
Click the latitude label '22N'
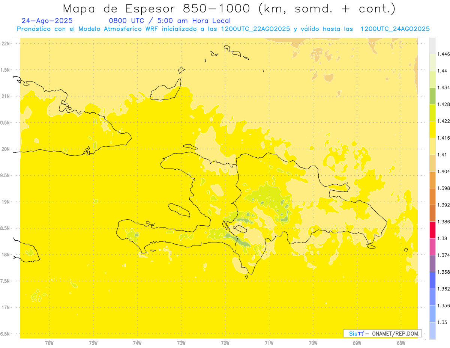6,44
